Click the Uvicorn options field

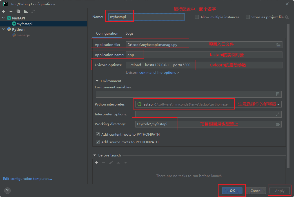click(204, 65)
